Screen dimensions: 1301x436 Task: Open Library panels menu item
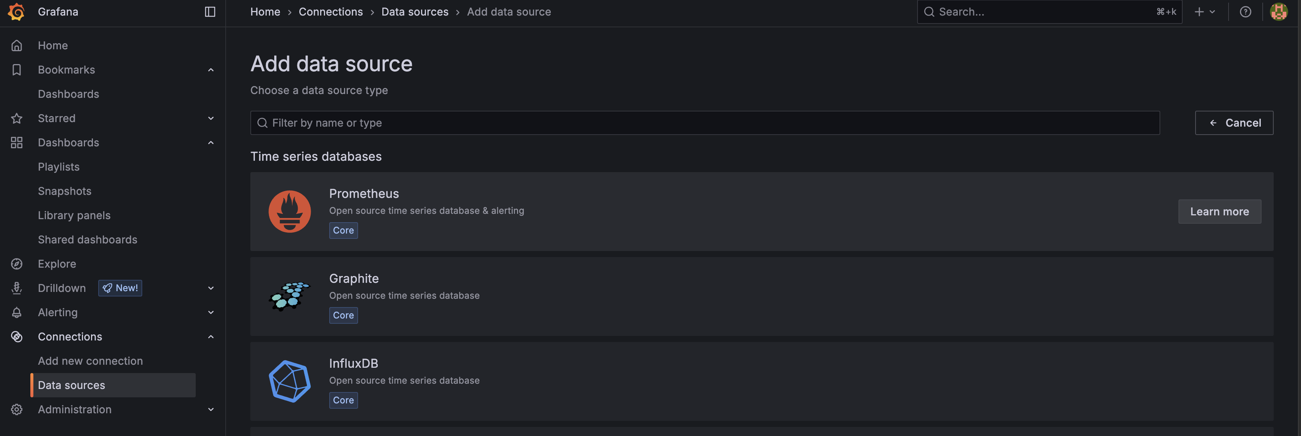coord(74,215)
